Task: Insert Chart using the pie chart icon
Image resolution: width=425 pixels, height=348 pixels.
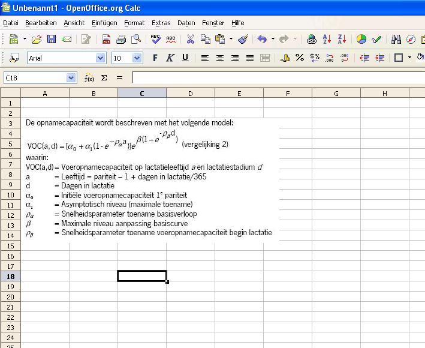Action: click(x=361, y=40)
